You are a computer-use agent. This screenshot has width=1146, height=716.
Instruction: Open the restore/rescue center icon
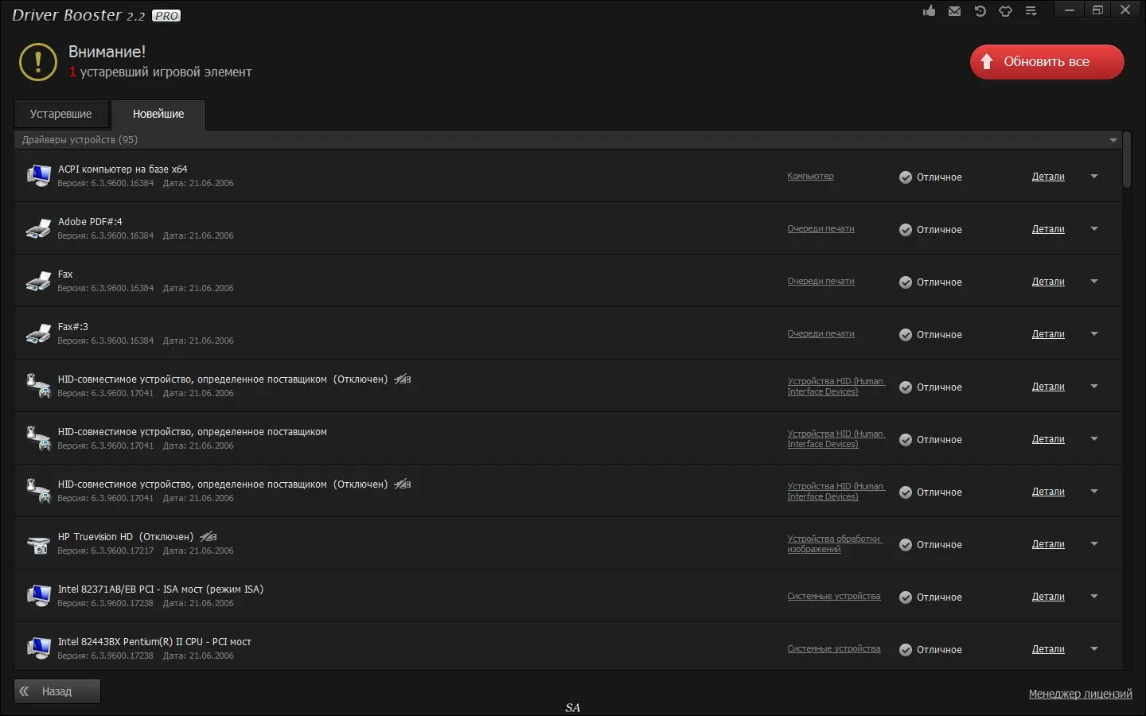point(980,11)
